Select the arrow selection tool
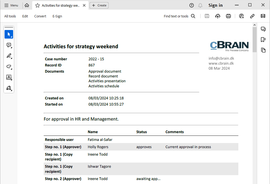Viewport: 270px width, 184px height. click(9, 34)
